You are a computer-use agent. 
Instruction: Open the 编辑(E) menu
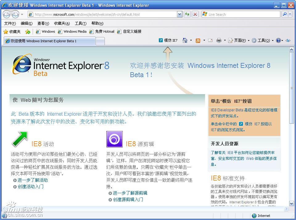(27, 23)
